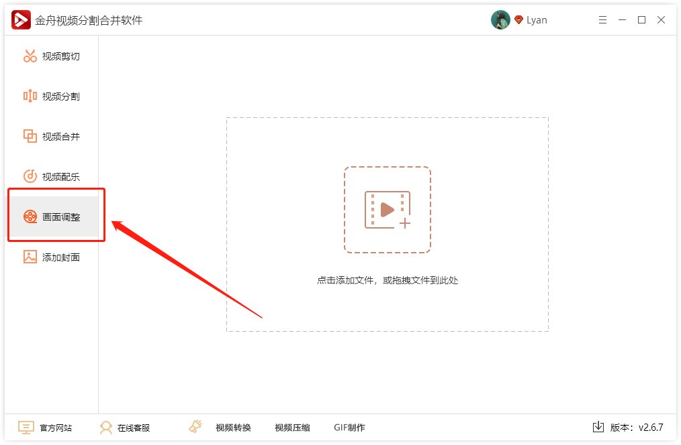Open the GIF制作 tool

(348, 428)
